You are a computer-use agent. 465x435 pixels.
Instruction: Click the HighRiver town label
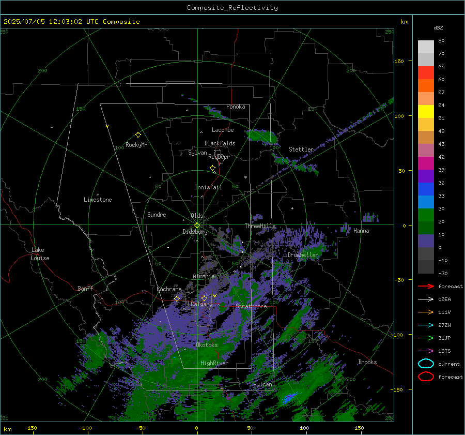coord(214,363)
